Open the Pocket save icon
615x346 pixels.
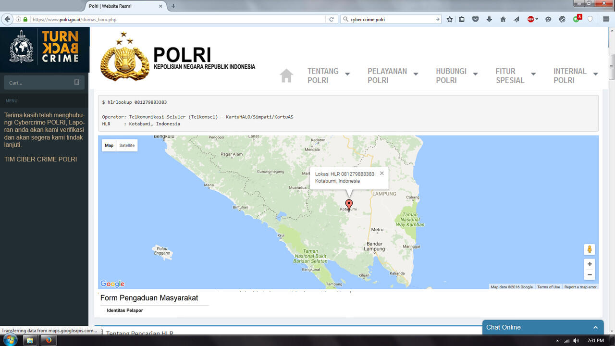coord(475,19)
